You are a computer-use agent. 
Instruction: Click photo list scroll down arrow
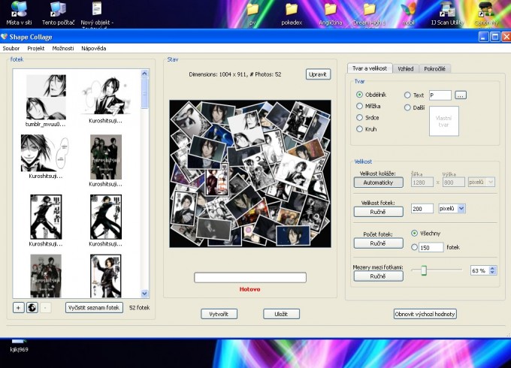(x=145, y=294)
